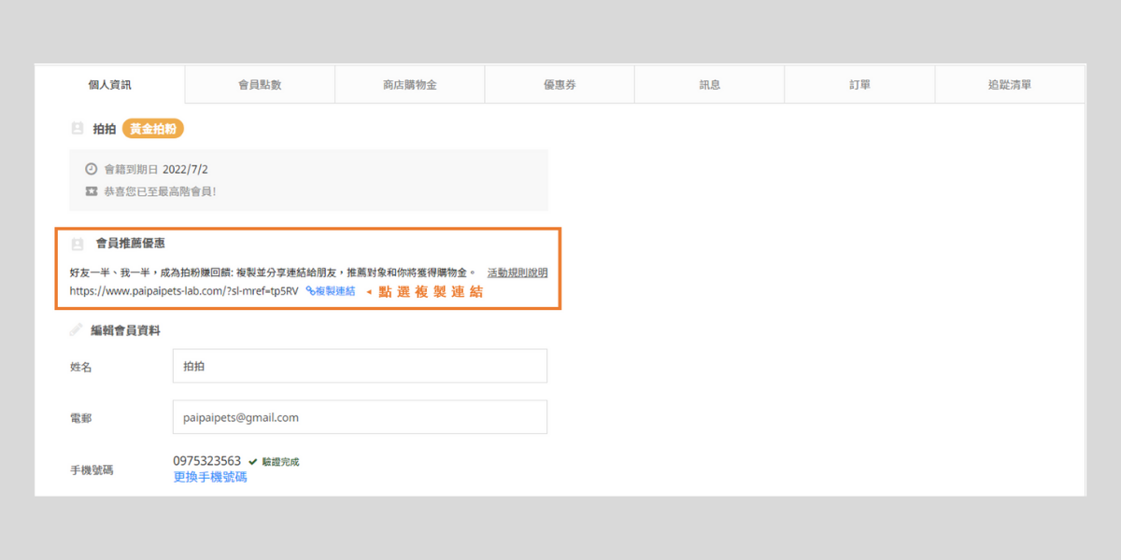Click the 更換手機號碼 link
Screen dimensions: 1121x560
(x=210, y=477)
